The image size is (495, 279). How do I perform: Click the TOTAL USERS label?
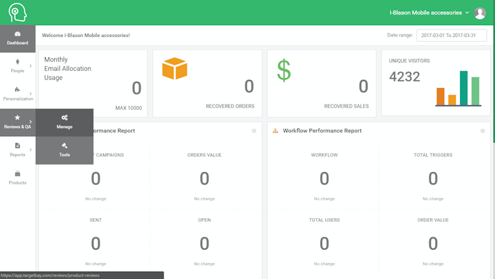(x=324, y=220)
